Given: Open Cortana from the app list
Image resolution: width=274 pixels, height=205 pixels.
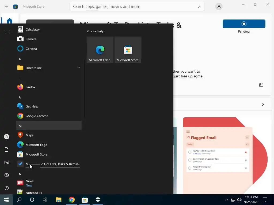Looking at the screenshot, I should [x=49, y=49].
